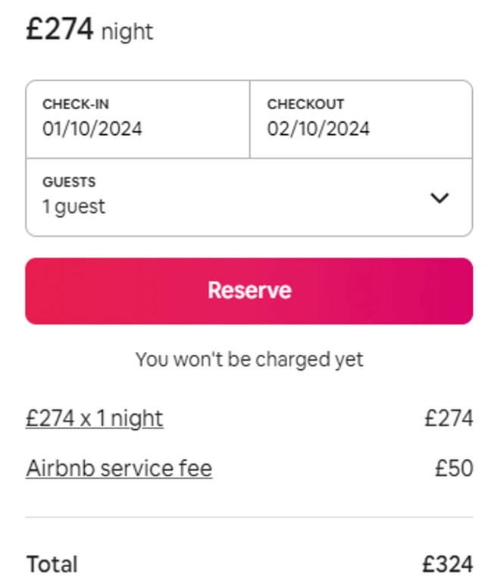Click the '1 guest' text
This screenshot has height=580, width=485.
click(74, 206)
